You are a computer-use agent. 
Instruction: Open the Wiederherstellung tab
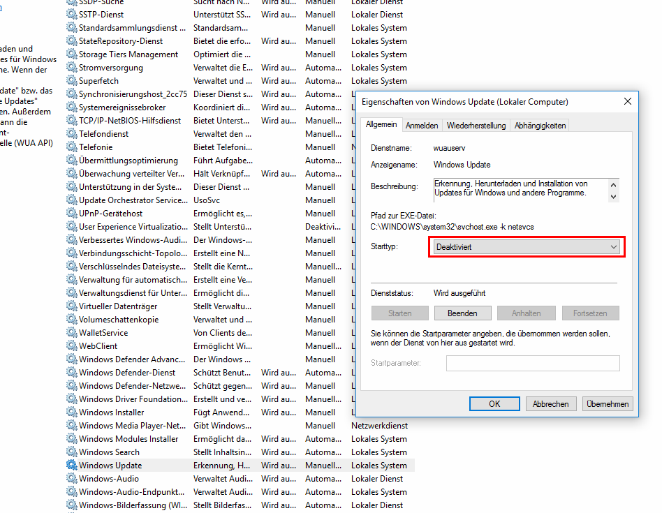click(x=476, y=126)
